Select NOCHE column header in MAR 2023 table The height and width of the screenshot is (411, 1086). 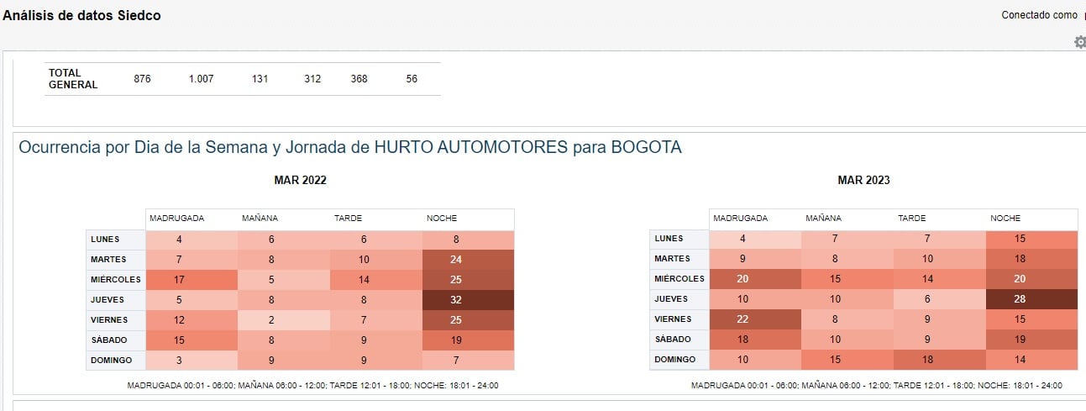[1005, 219]
